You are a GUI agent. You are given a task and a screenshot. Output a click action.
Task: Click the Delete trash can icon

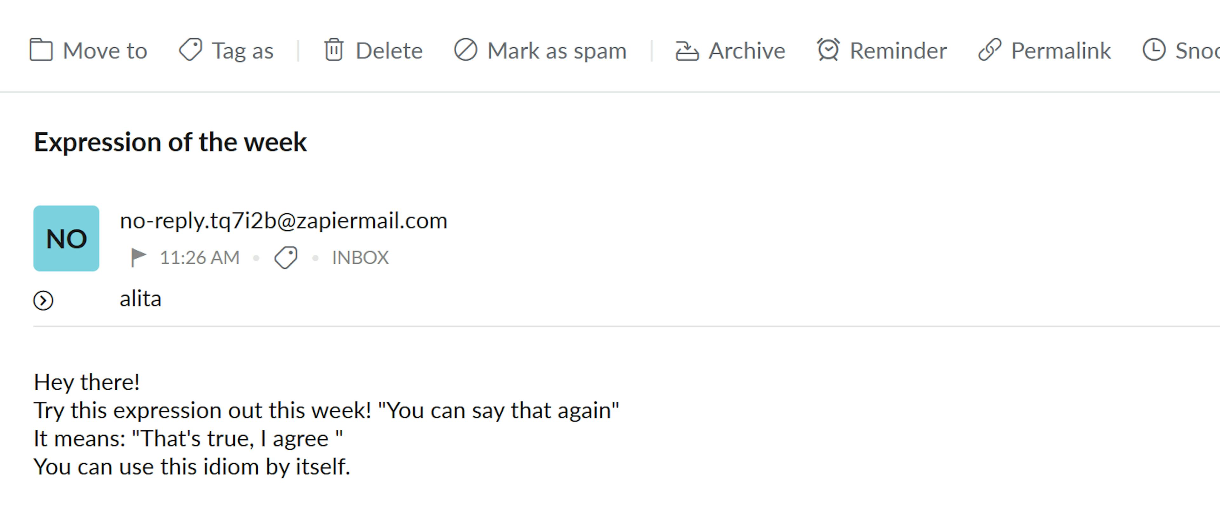[333, 50]
